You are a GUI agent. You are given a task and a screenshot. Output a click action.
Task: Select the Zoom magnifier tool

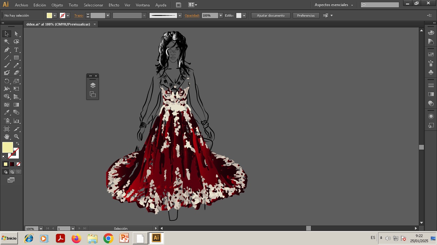click(16, 137)
